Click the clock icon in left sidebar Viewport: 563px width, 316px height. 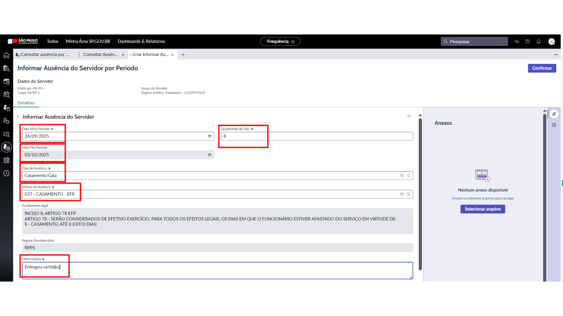click(x=6, y=174)
